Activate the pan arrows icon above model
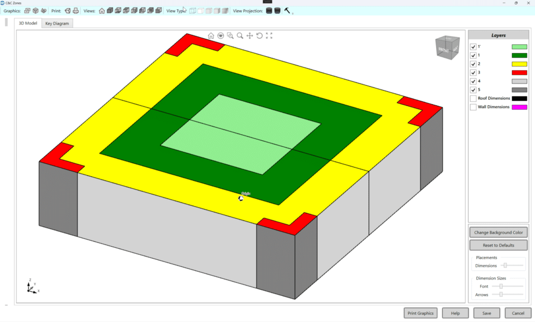 250,36
